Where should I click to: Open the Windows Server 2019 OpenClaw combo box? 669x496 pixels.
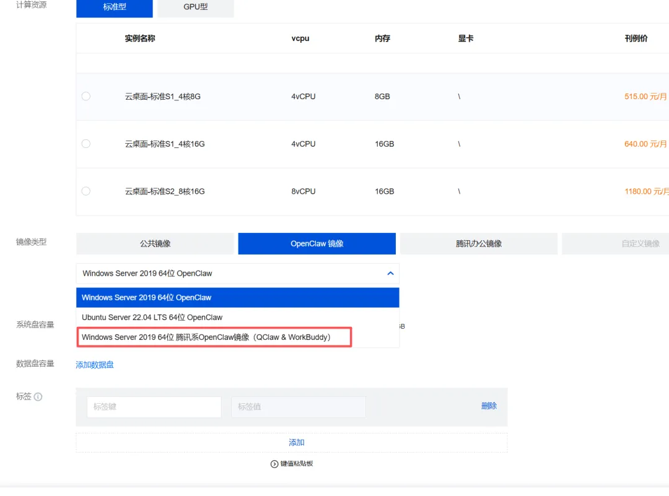click(x=238, y=273)
